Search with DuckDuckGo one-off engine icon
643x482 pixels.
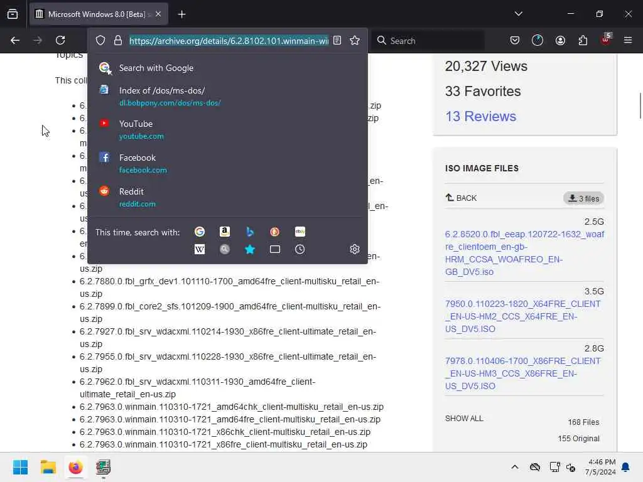(275, 232)
